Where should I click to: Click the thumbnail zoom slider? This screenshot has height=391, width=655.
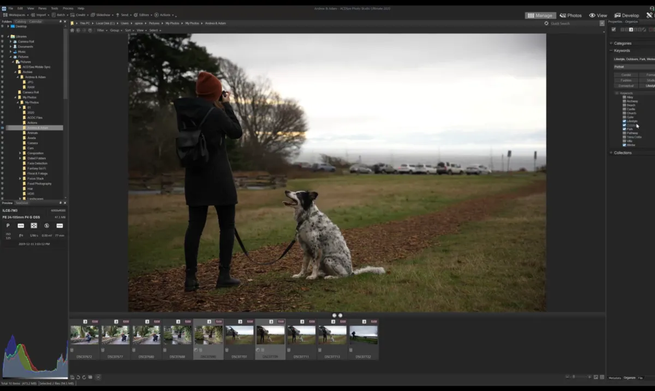pyautogui.click(x=573, y=377)
